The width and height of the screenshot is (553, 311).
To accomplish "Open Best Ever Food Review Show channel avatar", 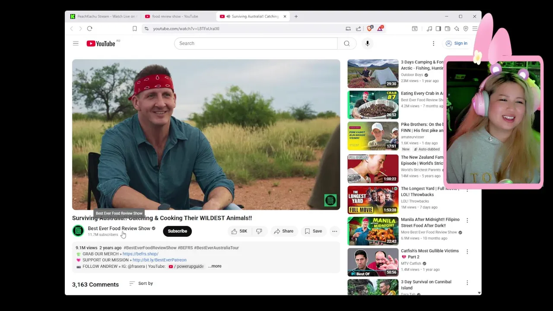I will [x=78, y=231].
